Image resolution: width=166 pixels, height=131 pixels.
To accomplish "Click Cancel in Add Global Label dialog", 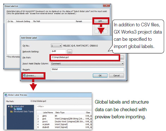I will tap(117, 75).
